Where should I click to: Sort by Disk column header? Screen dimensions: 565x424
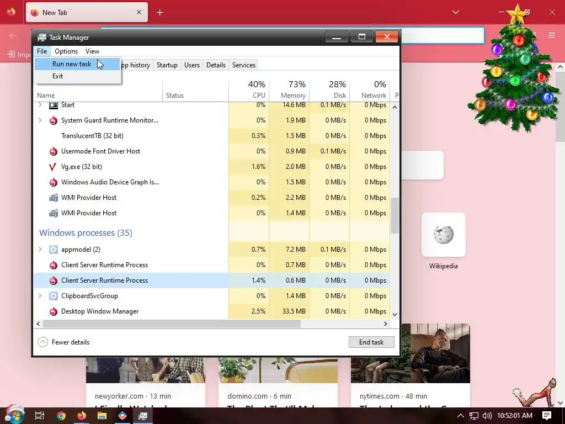coord(330,89)
